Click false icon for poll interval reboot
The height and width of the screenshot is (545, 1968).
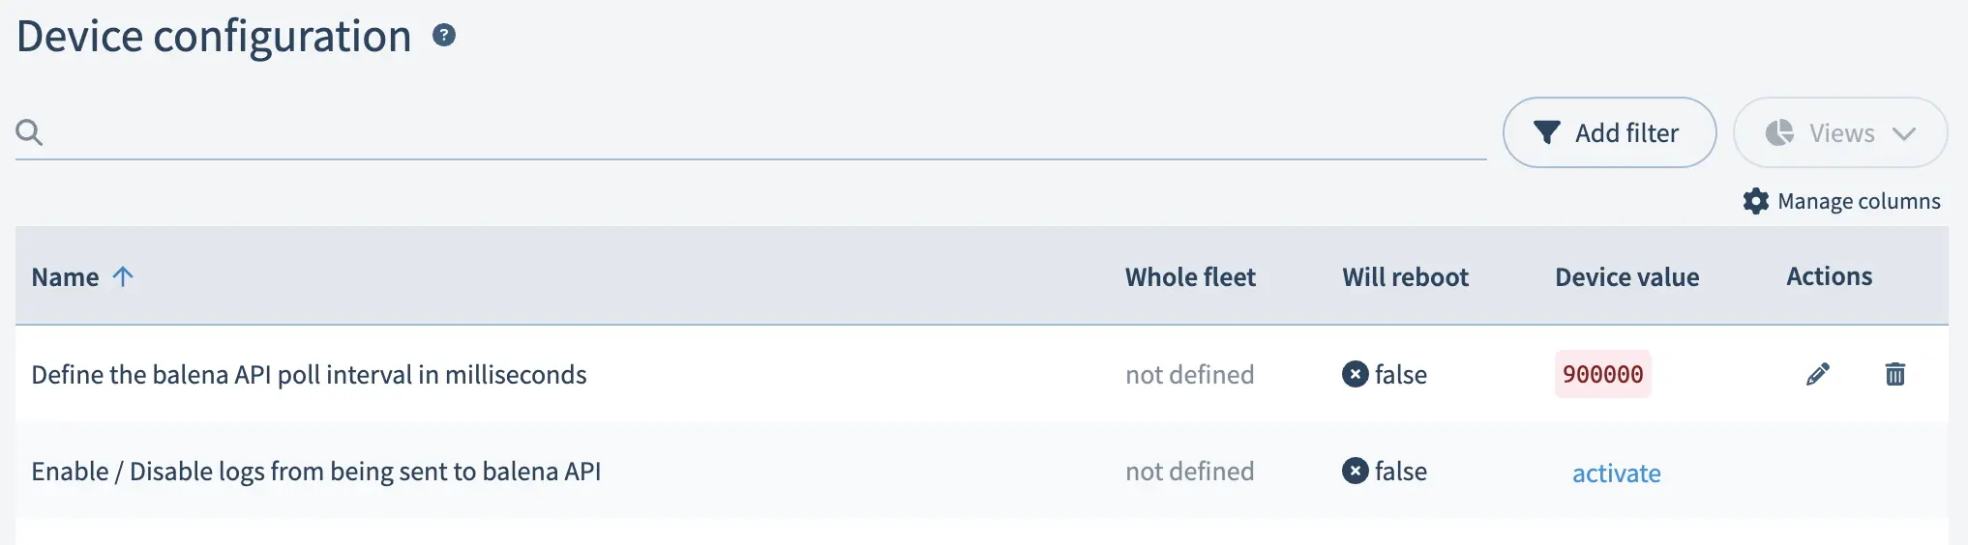tap(1356, 374)
